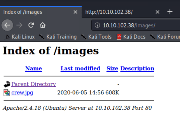Open a new tab with plus button
The width and height of the screenshot is (180, 117).
point(170,12)
